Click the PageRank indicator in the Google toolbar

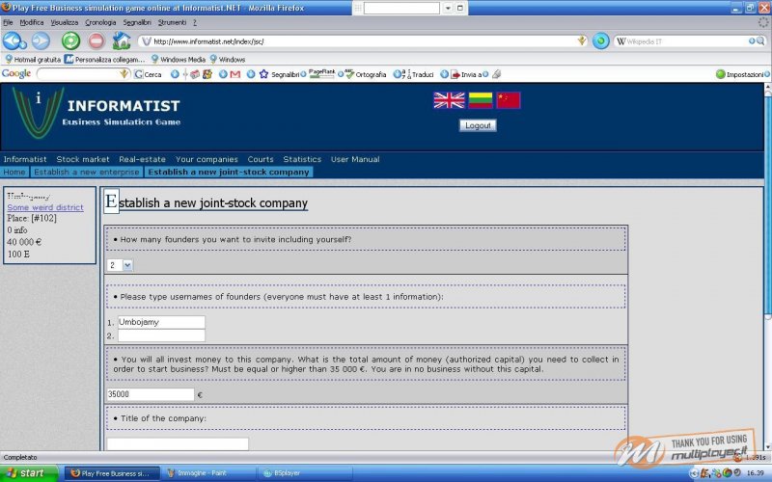[x=321, y=74]
